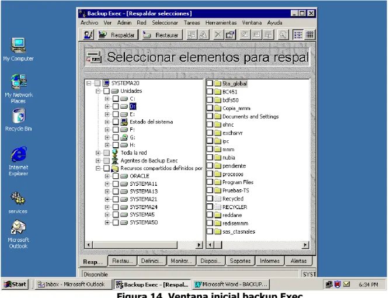Expand the C: drive node
This screenshot has height=298, width=390.
(x=107, y=99)
